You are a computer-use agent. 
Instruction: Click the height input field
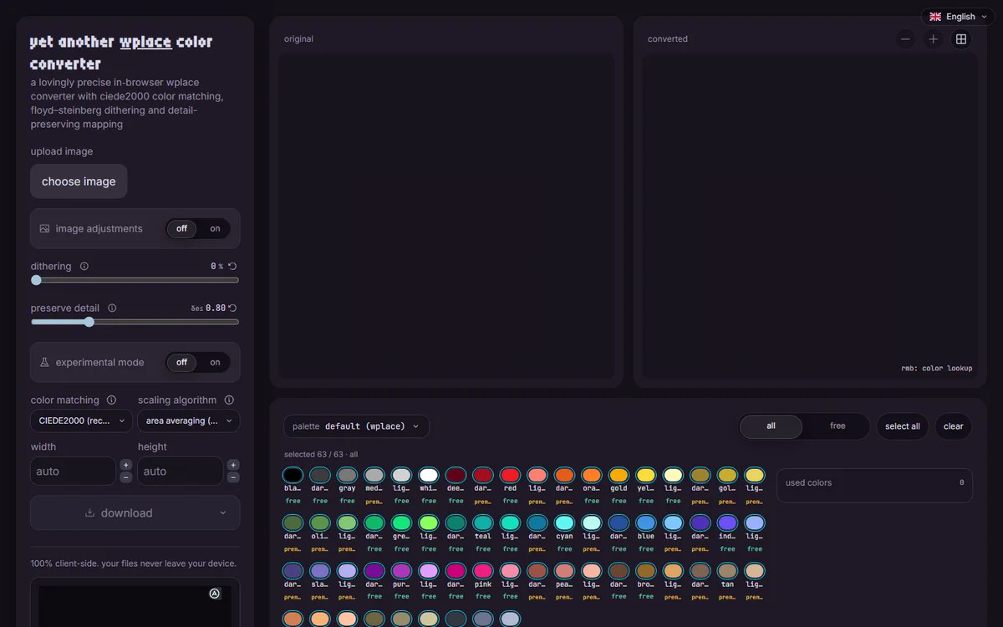click(181, 472)
